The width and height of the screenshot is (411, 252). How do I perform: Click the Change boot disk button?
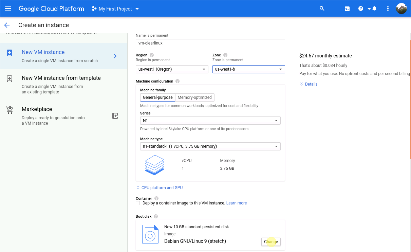click(x=271, y=242)
